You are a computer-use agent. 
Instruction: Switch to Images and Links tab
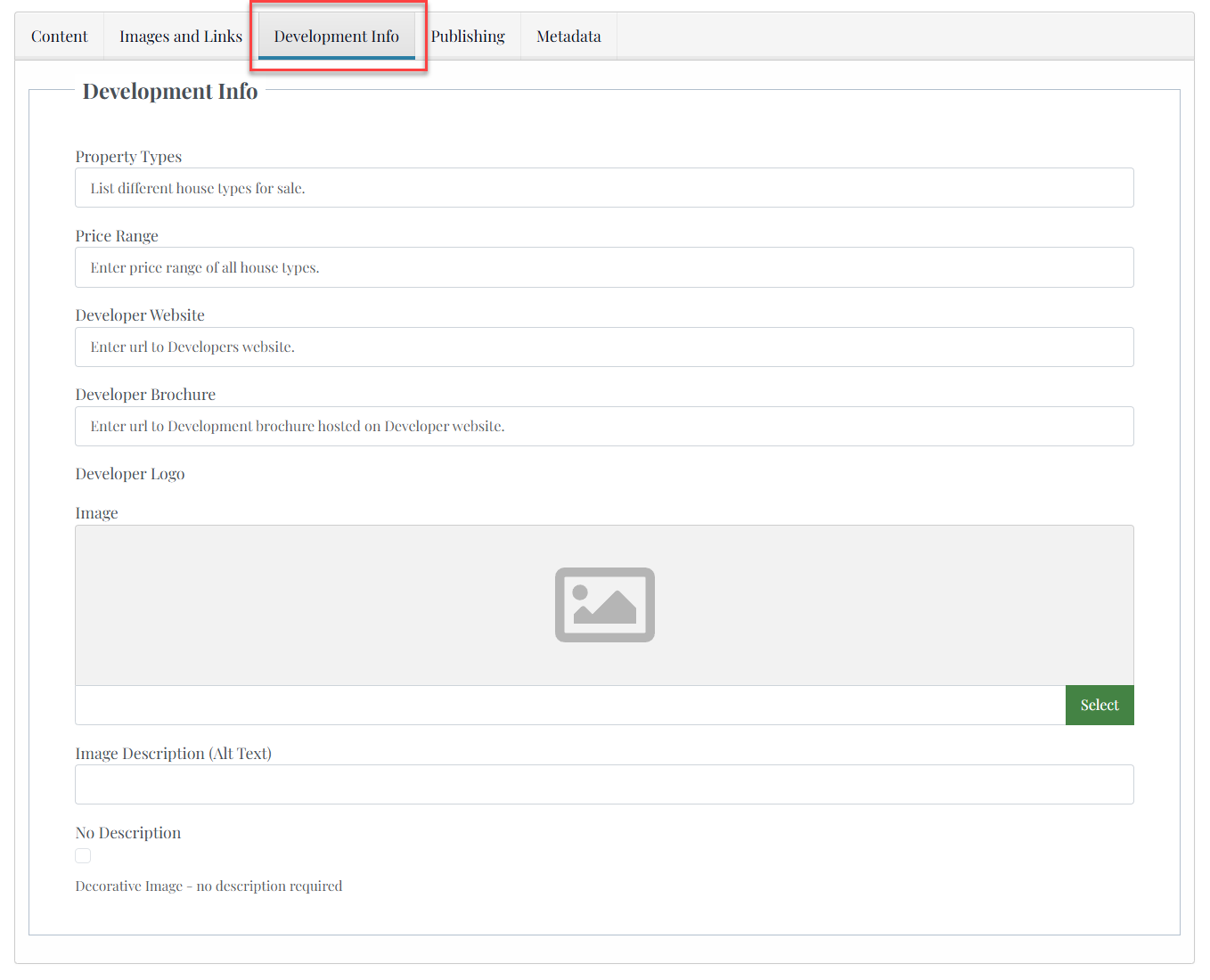(x=181, y=37)
